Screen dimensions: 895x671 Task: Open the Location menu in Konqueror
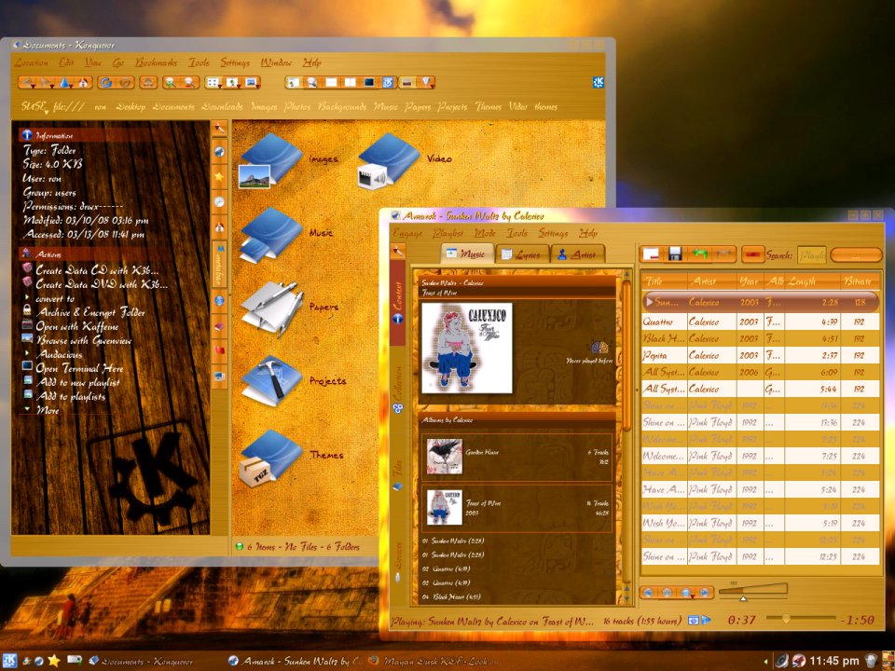click(x=32, y=62)
